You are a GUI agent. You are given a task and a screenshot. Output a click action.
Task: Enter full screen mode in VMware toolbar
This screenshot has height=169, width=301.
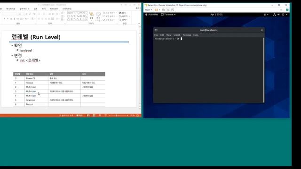coord(168,10)
